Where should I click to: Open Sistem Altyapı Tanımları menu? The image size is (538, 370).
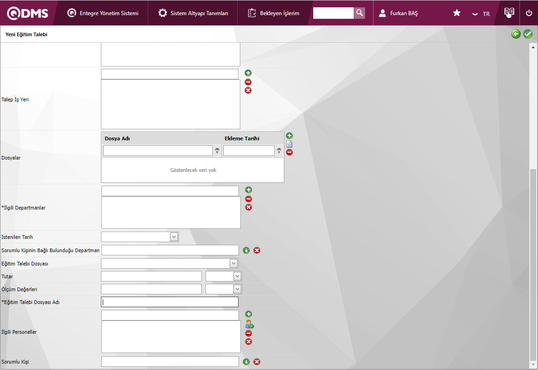click(193, 13)
